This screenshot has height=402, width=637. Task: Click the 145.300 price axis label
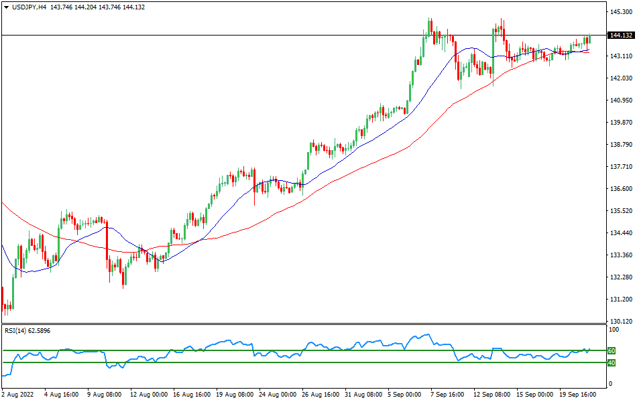tap(621, 12)
